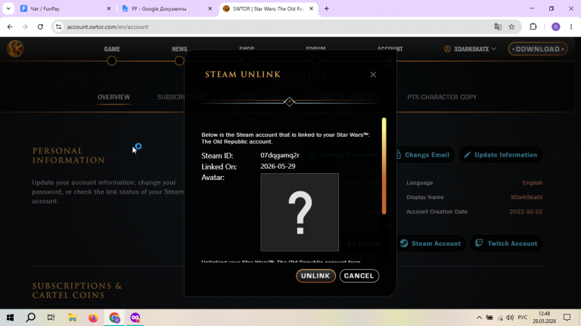Reload the page
The image size is (581, 326).
coord(40,26)
